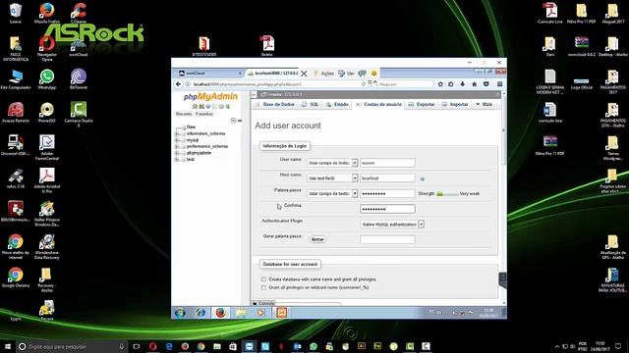Click the Internet Explorer icon in inner taskbar

pyautogui.click(x=200, y=313)
